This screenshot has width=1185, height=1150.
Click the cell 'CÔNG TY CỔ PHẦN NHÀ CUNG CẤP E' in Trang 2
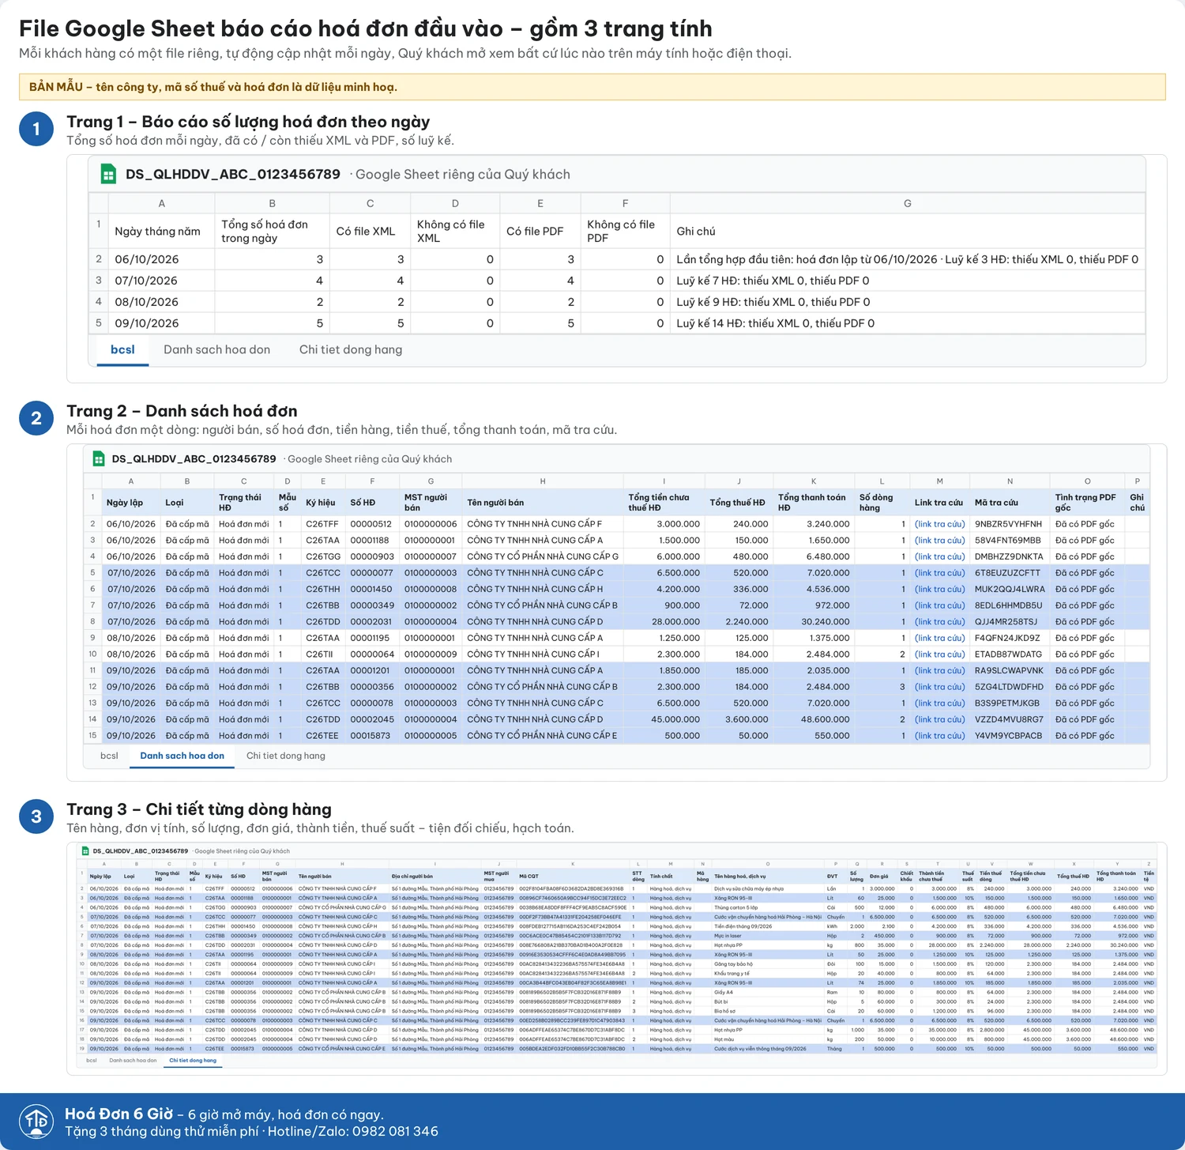[x=542, y=736]
